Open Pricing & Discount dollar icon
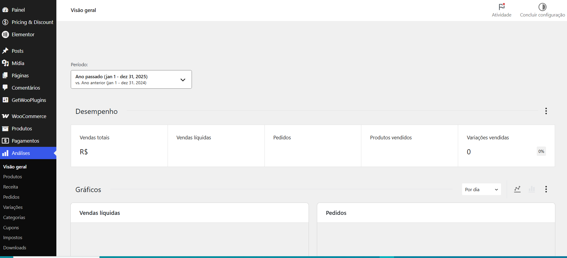The width and height of the screenshot is (567, 258). (x=5, y=22)
